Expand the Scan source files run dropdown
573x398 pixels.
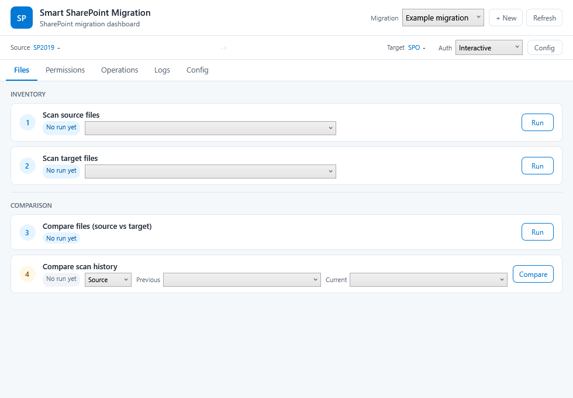point(210,128)
